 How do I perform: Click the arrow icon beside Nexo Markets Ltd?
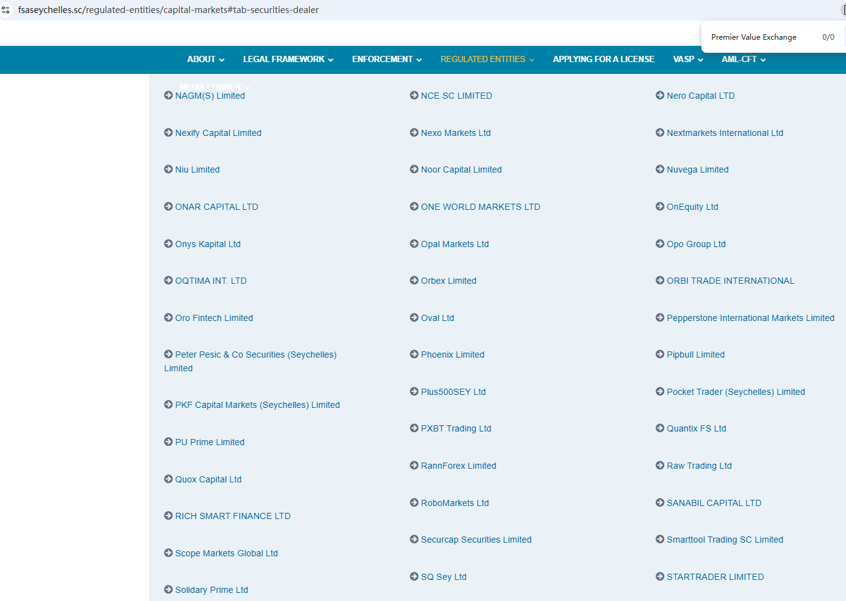[414, 132]
